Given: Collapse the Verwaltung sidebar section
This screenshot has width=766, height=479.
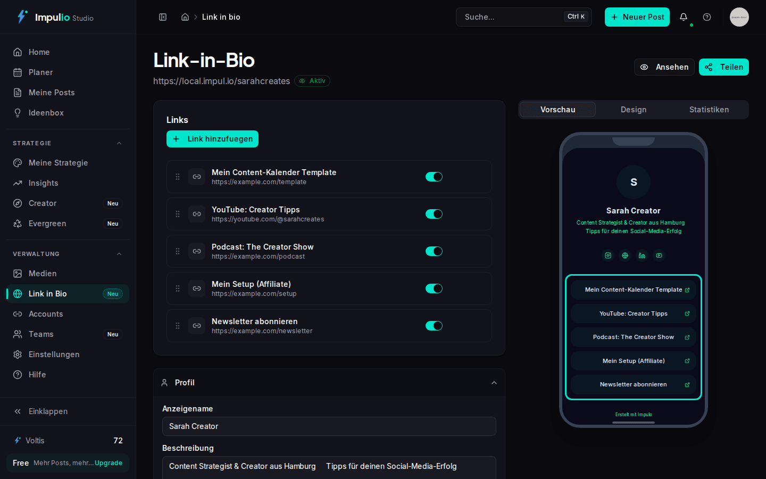Looking at the screenshot, I should (119, 254).
